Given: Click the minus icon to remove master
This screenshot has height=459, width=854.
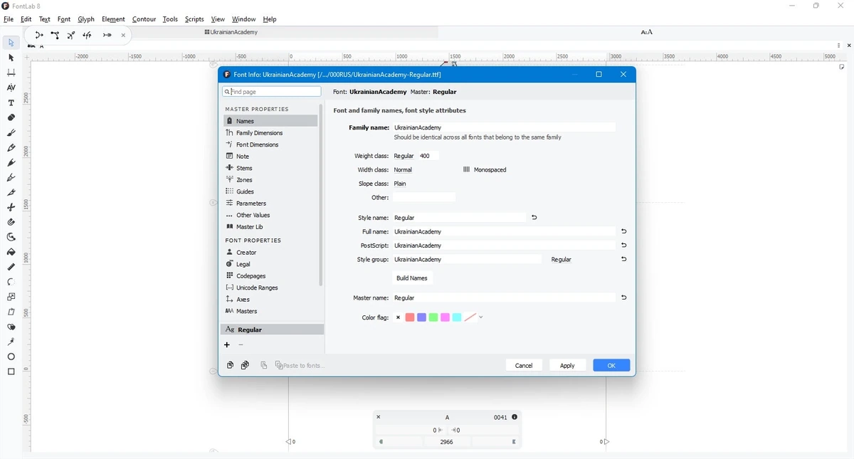Looking at the screenshot, I should point(241,345).
